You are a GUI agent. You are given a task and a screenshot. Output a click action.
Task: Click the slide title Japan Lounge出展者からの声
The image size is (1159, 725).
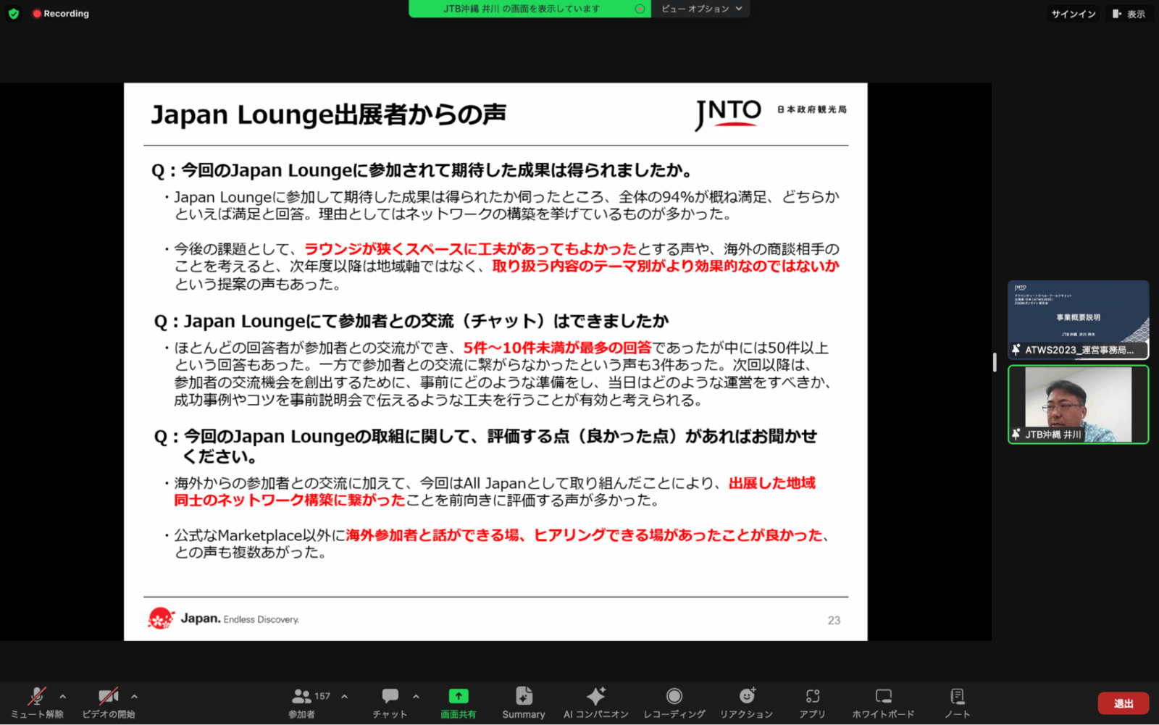click(328, 114)
